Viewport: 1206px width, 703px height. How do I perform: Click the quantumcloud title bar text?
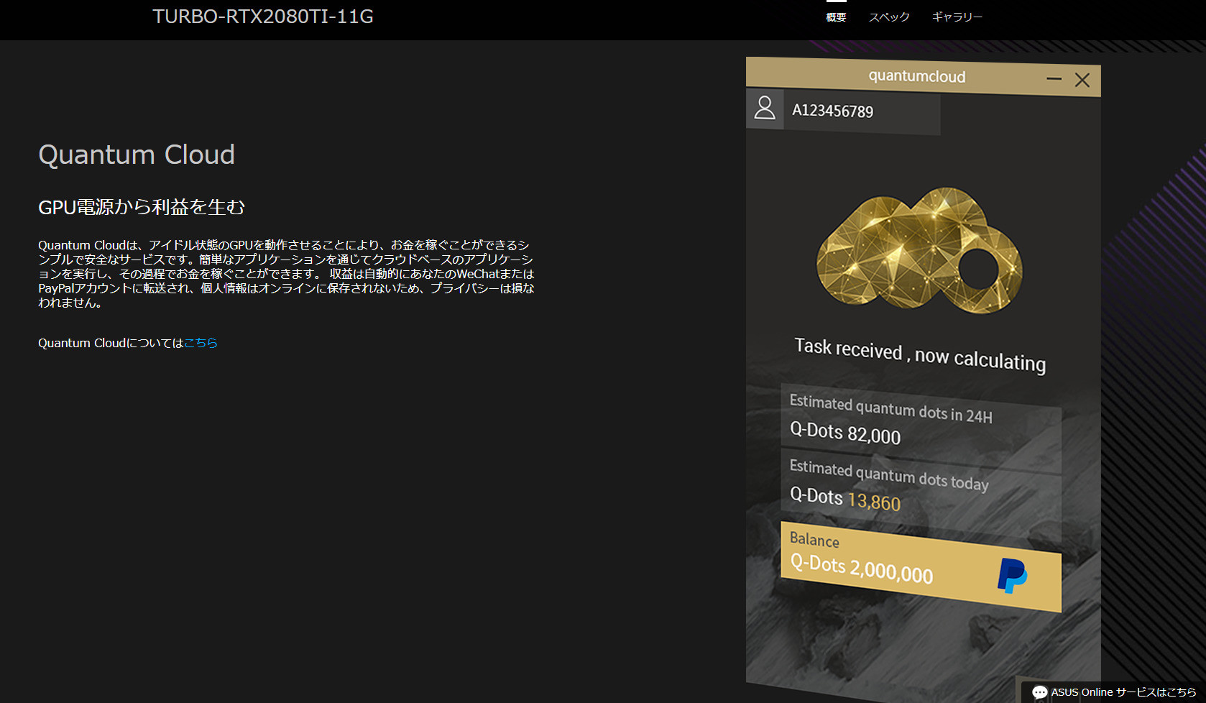tap(917, 76)
